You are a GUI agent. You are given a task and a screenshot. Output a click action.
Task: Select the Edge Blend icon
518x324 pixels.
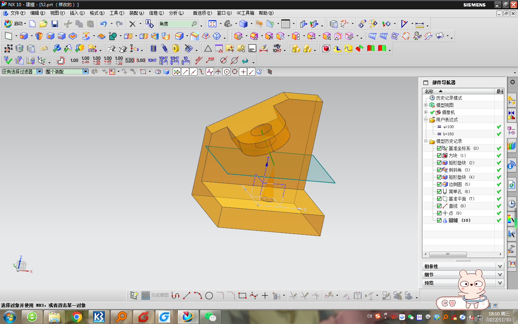(179, 36)
